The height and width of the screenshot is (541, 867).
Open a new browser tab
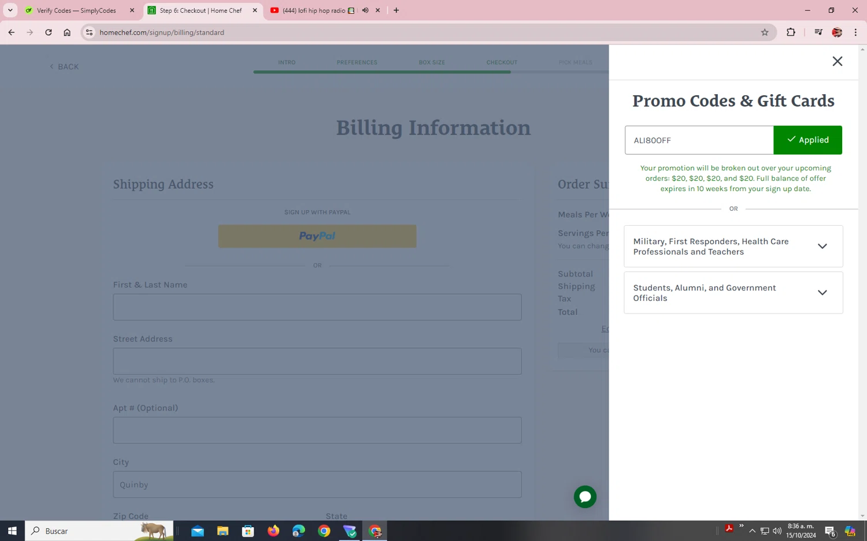(396, 10)
